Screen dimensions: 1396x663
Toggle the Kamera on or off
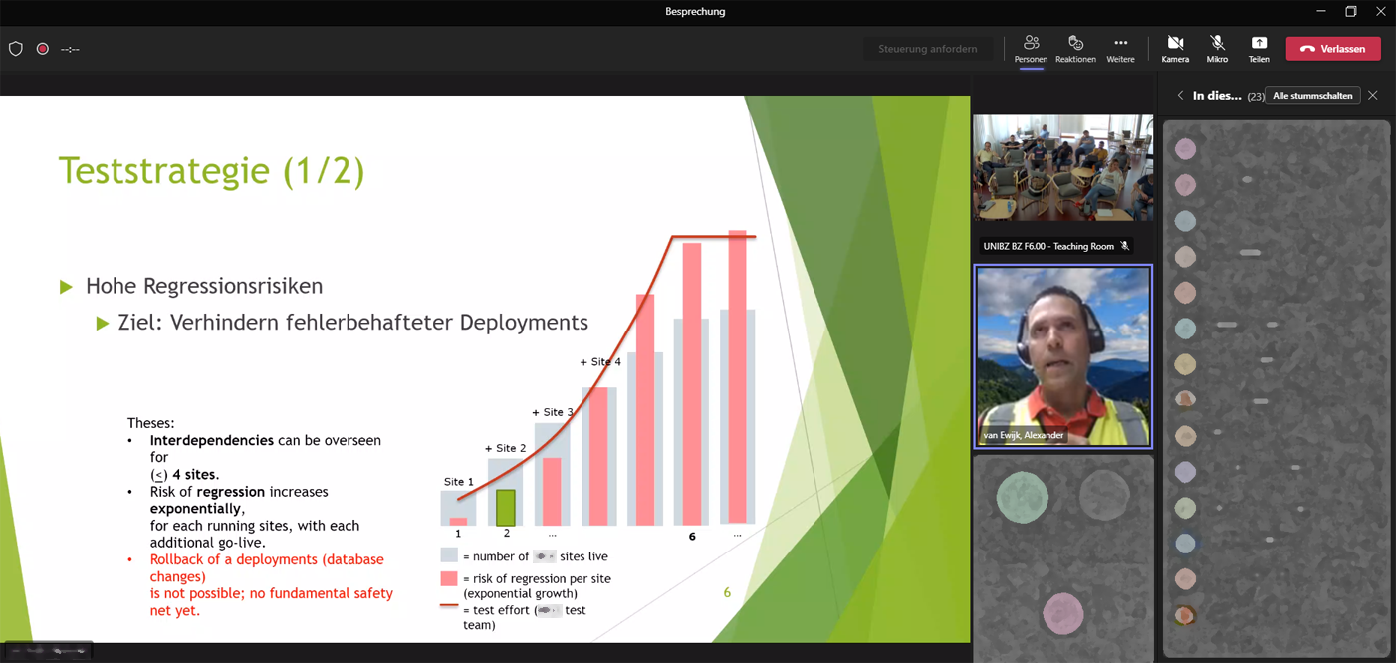(x=1175, y=48)
